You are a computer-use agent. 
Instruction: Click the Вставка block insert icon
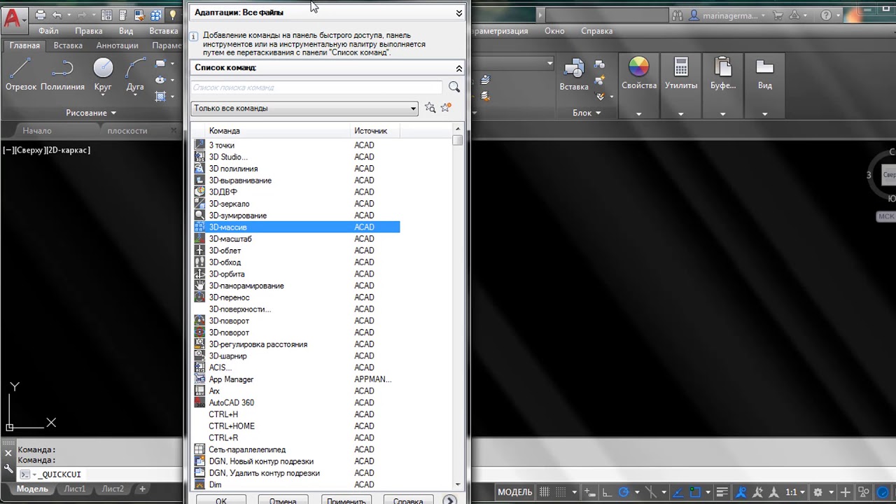tap(574, 74)
